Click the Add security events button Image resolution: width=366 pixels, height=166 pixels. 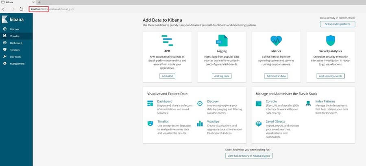(331, 76)
